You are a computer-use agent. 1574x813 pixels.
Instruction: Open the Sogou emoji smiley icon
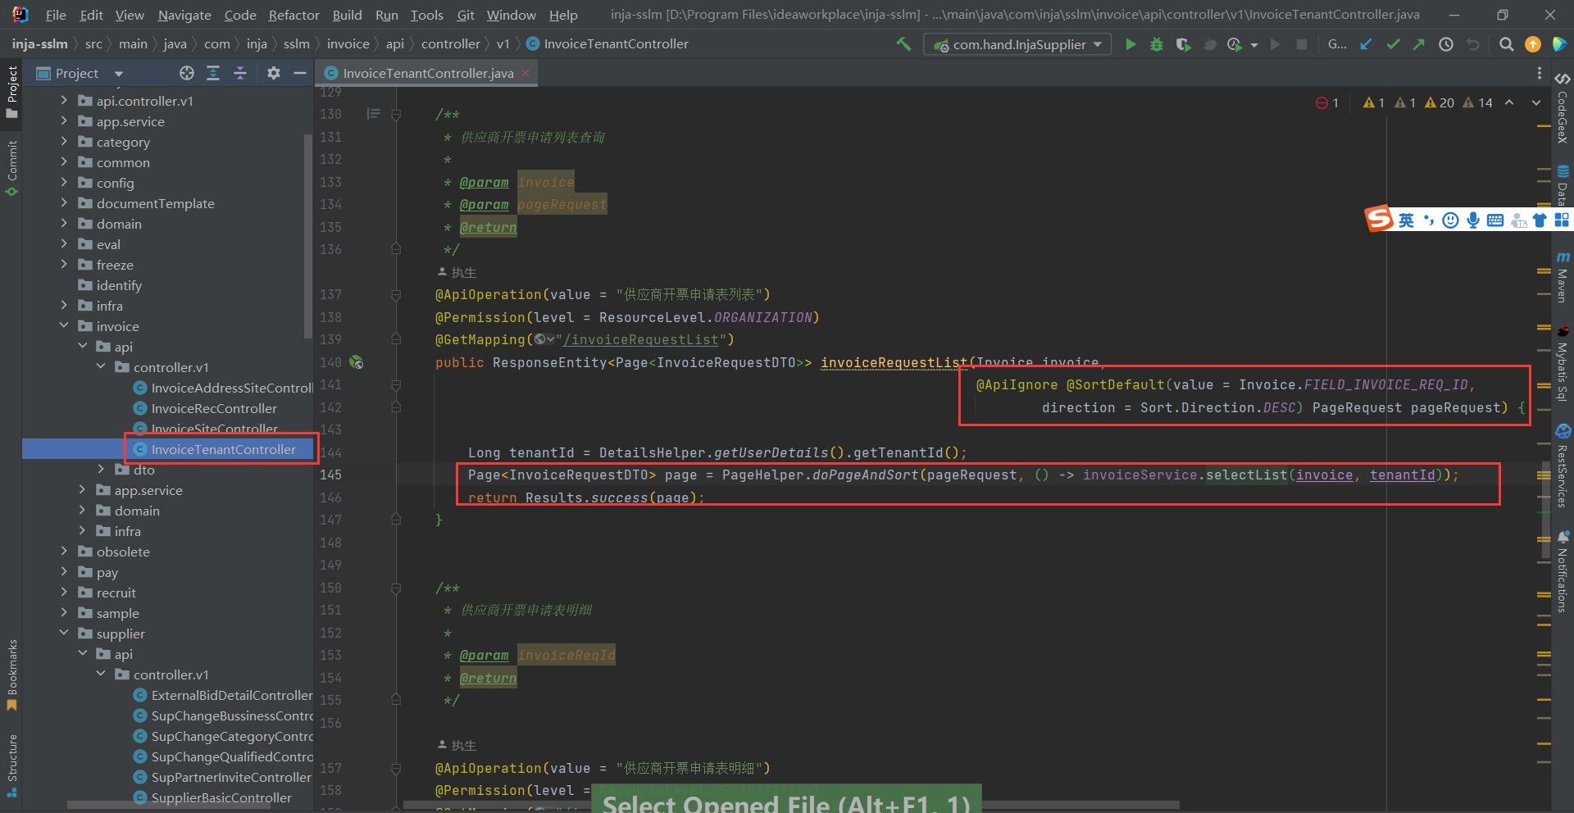pos(1450,220)
